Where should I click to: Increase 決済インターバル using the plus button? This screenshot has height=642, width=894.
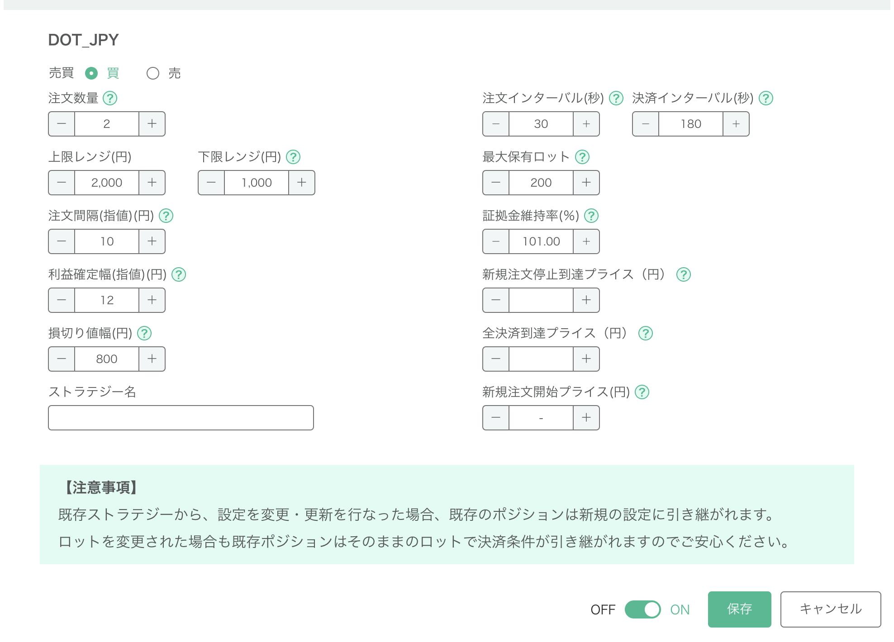click(x=737, y=123)
